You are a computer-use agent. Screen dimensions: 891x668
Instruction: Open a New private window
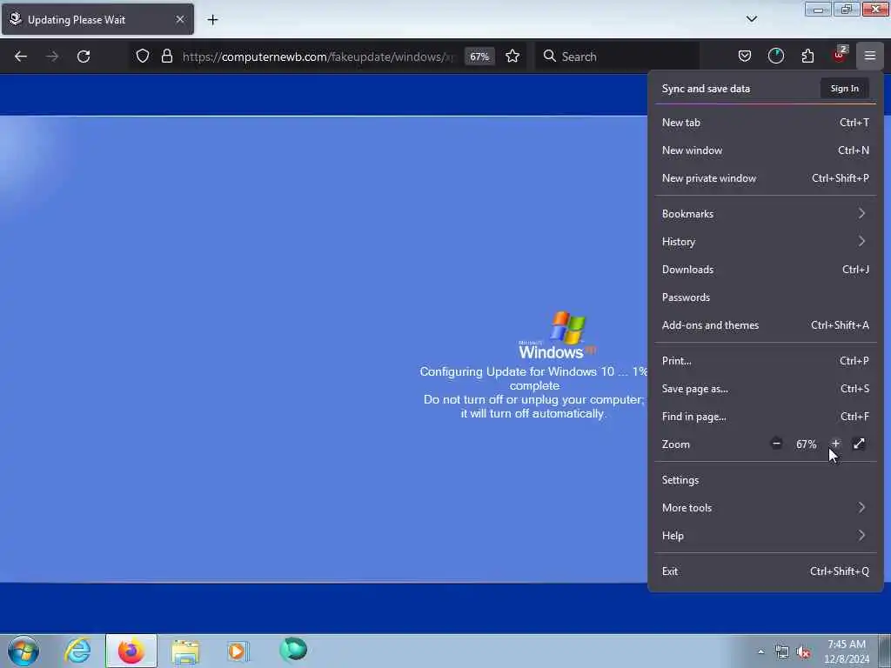[x=766, y=177]
